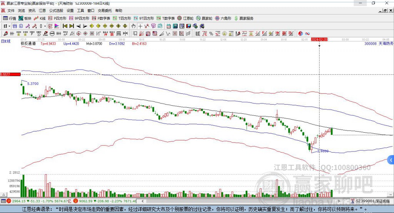The width and height of the screenshot is (394, 213).
Task: Open 赢家服务 dollar-sign service
Action: click(244, 18)
